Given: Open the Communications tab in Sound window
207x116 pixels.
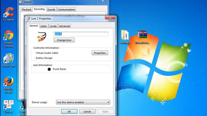Looking at the screenshot, I should [x=66, y=9].
